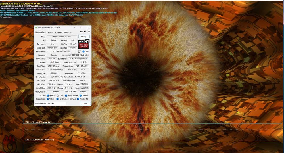Screen dimensions: 284x153
Task: Click the Bandwidth value 322.3 GB/s
Action: click(x=82, y=73)
